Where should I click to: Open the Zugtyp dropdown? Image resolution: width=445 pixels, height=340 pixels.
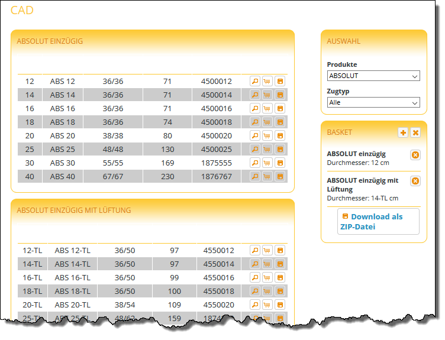373,102
